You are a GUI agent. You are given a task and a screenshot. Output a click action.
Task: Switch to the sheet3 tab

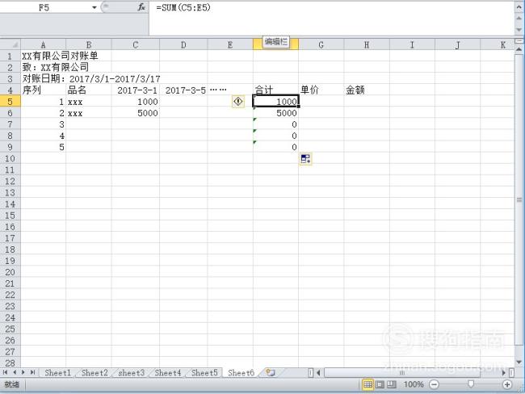[x=131, y=372]
